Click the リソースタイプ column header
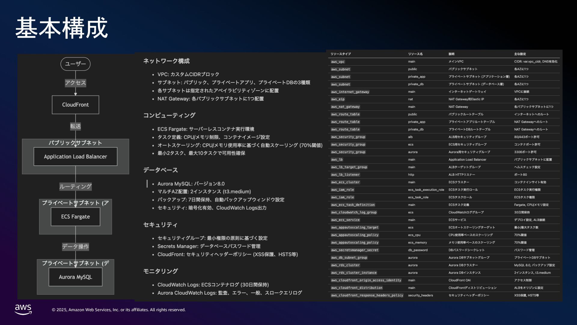Viewport: 577px width, 325px height. [x=340, y=54]
